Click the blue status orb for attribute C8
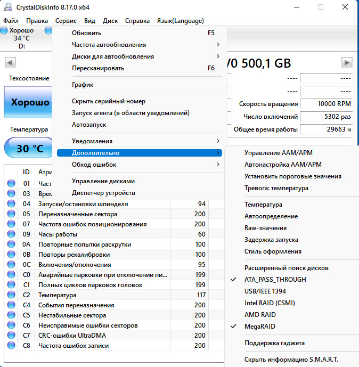This screenshot has height=367, width=359. point(11,346)
